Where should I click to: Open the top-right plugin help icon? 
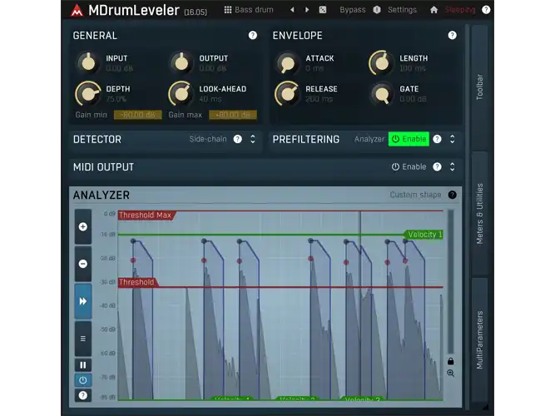[x=486, y=10]
